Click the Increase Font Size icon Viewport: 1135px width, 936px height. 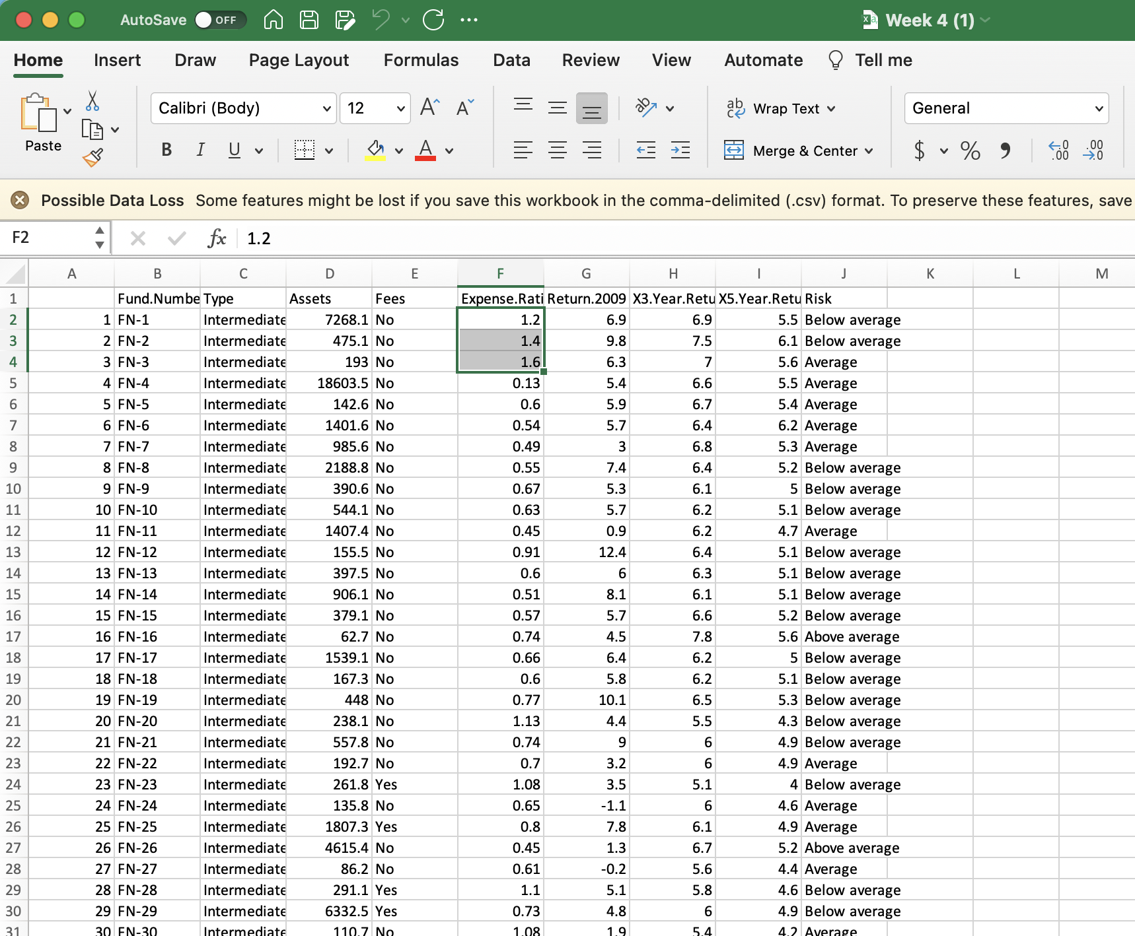click(x=429, y=108)
